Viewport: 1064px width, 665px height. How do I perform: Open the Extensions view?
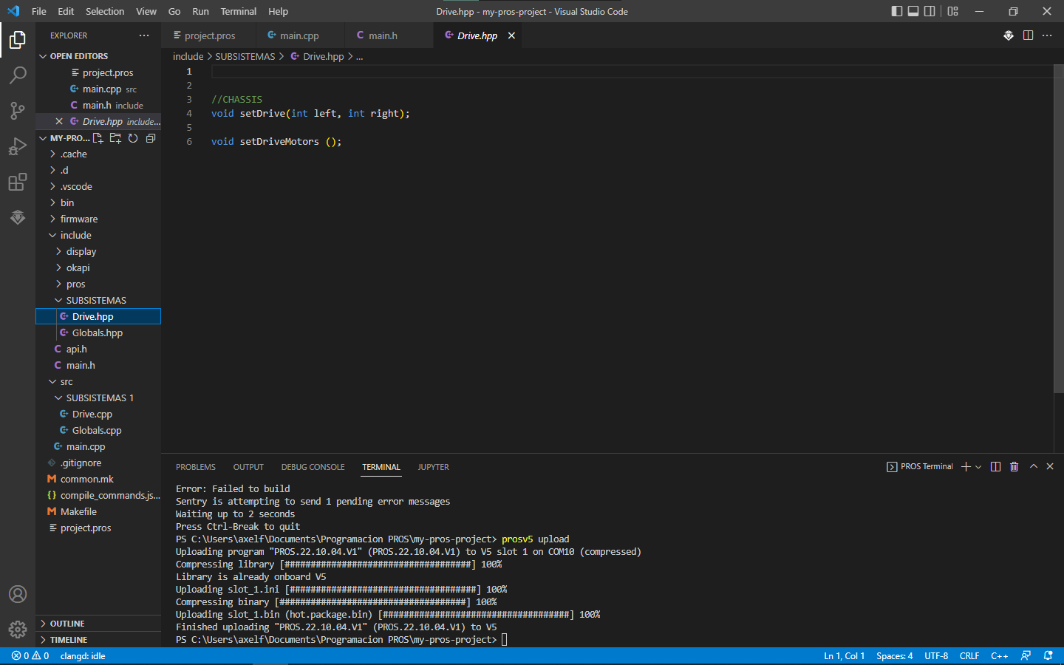click(x=18, y=182)
